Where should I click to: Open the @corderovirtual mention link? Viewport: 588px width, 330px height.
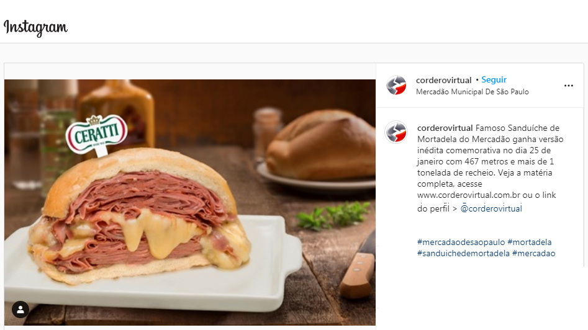click(491, 208)
